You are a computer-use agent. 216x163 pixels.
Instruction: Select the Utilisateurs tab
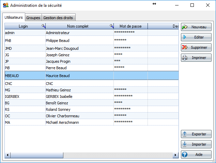coord(14,17)
